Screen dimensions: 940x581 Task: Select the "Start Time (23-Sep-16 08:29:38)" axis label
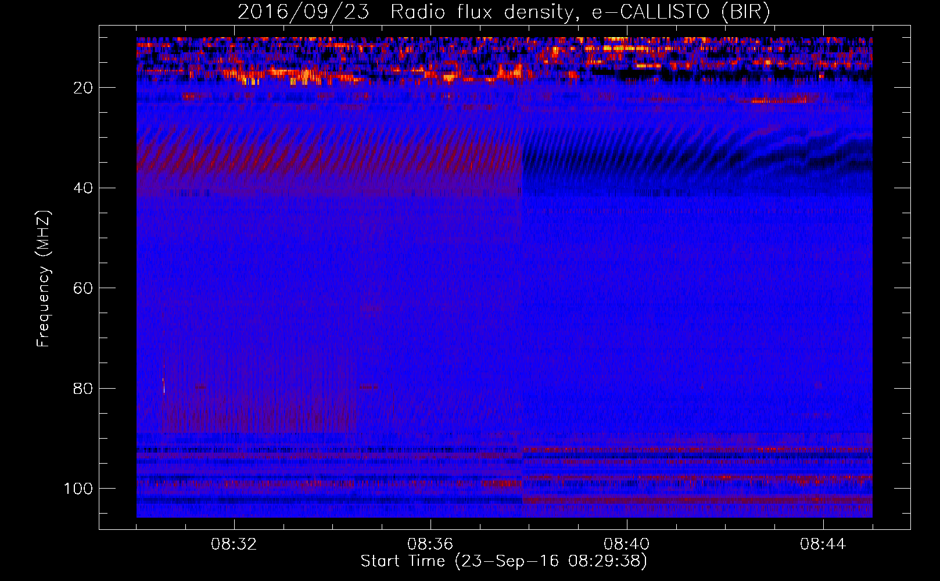point(504,561)
